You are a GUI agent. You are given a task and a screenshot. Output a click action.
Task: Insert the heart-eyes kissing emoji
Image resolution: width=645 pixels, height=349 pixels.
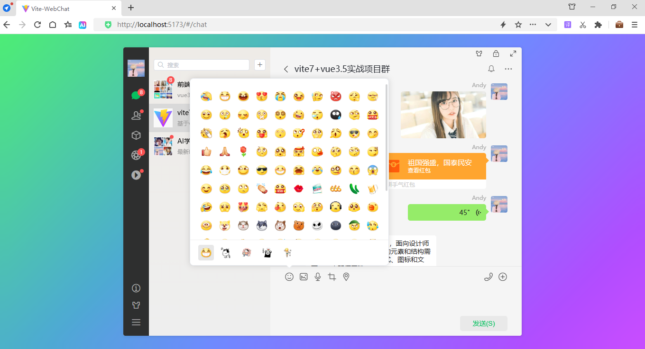tap(261, 97)
